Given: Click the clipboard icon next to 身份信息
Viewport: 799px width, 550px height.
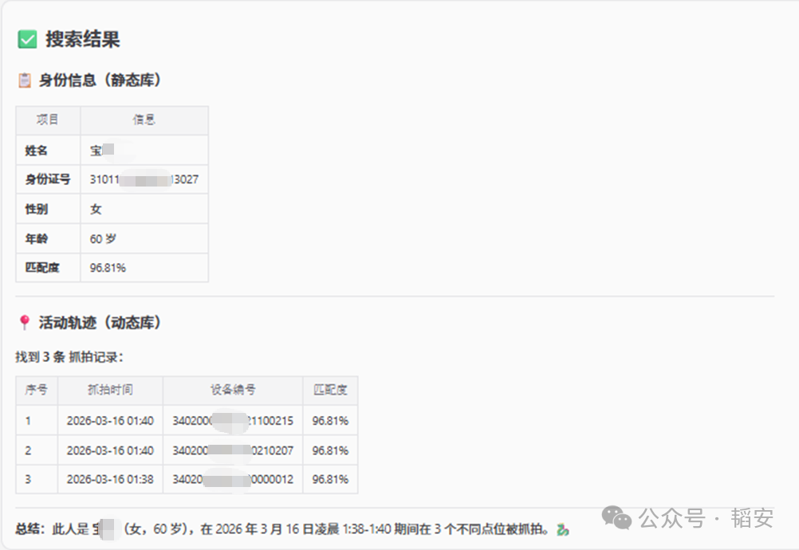Looking at the screenshot, I should 25,81.
